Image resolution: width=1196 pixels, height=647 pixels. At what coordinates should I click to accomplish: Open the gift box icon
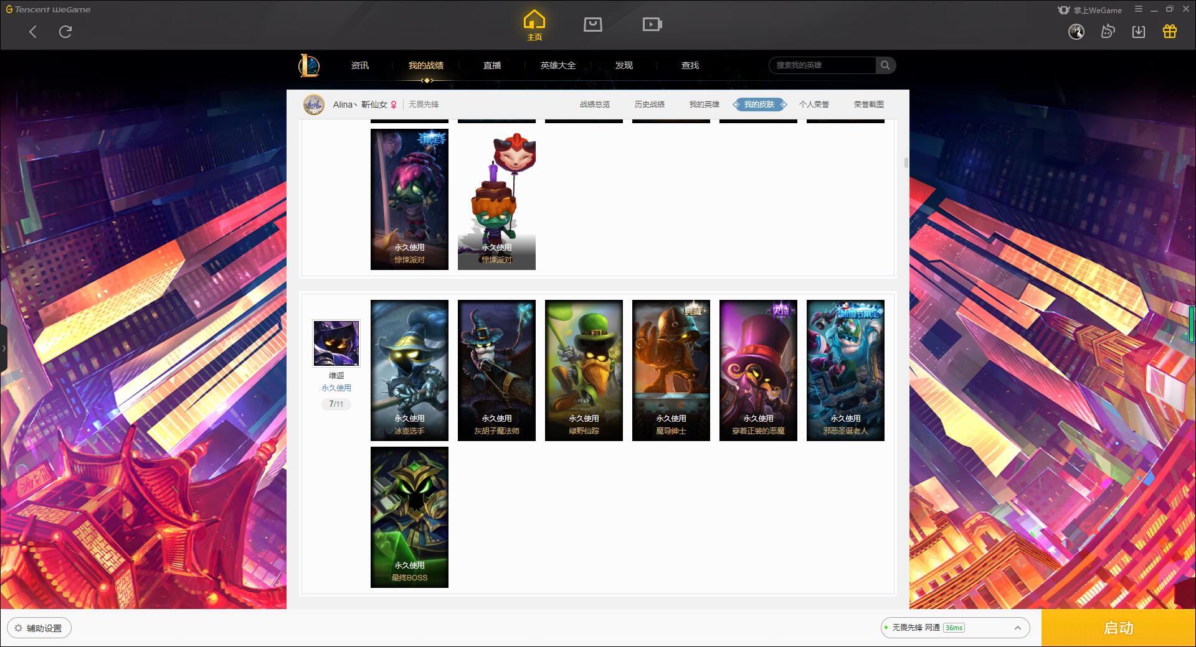(x=1170, y=31)
